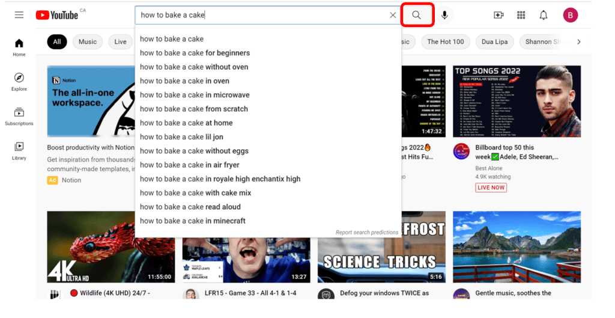Screen dimensions: 615x318
Task: Clear the search box with X
Action: (393, 15)
